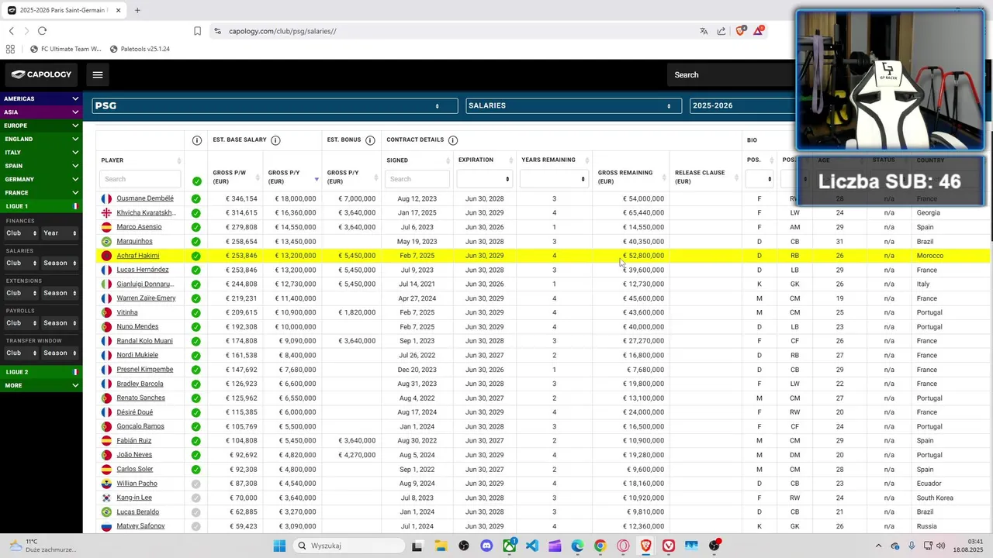Open the translate page icon

tap(704, 31)
